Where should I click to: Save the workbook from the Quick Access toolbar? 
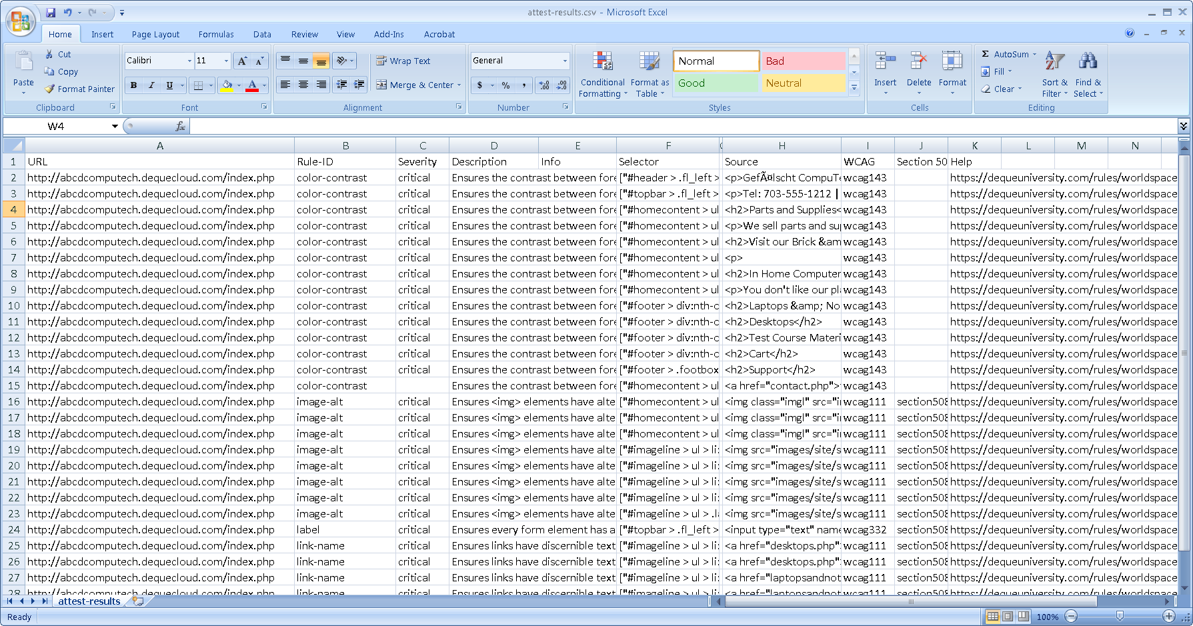tap(51, 13)
